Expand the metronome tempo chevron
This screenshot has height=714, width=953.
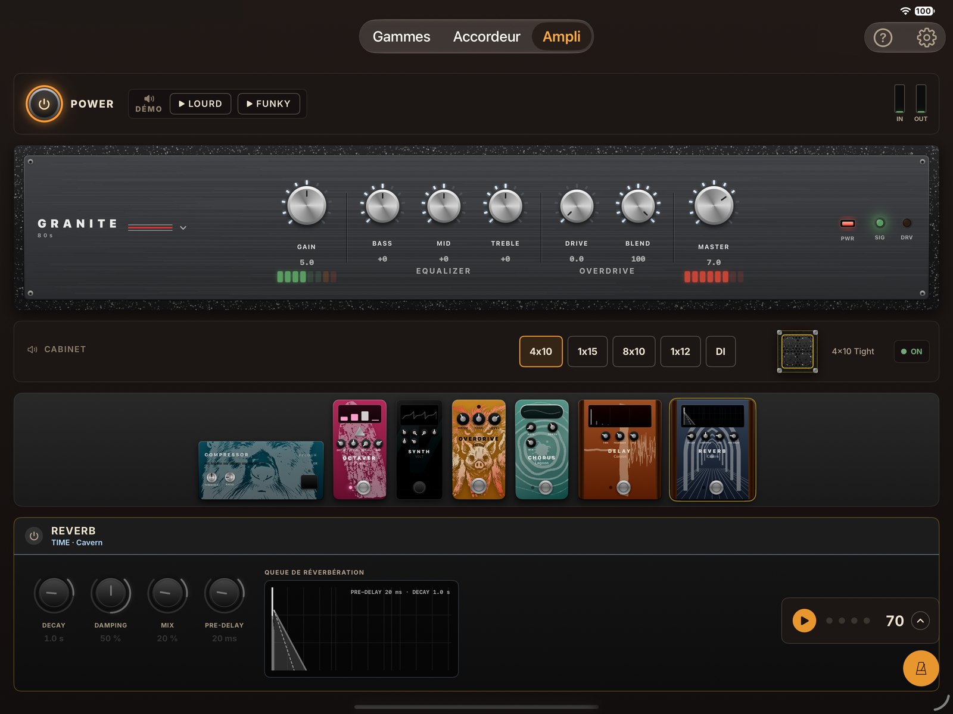[920, 621]
